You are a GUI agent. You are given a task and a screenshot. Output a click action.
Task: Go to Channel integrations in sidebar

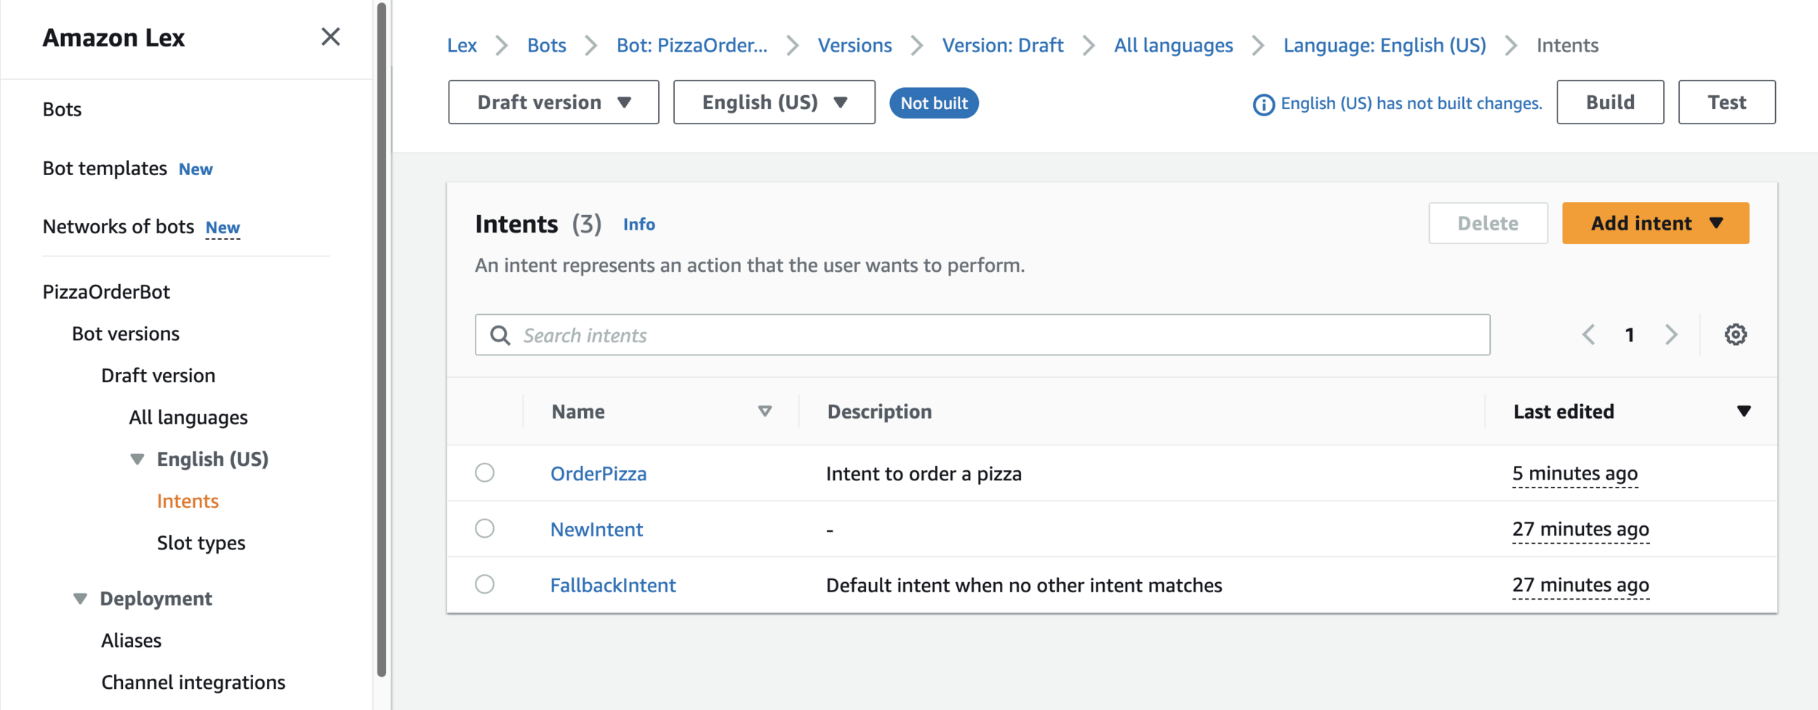pos(193,682)
